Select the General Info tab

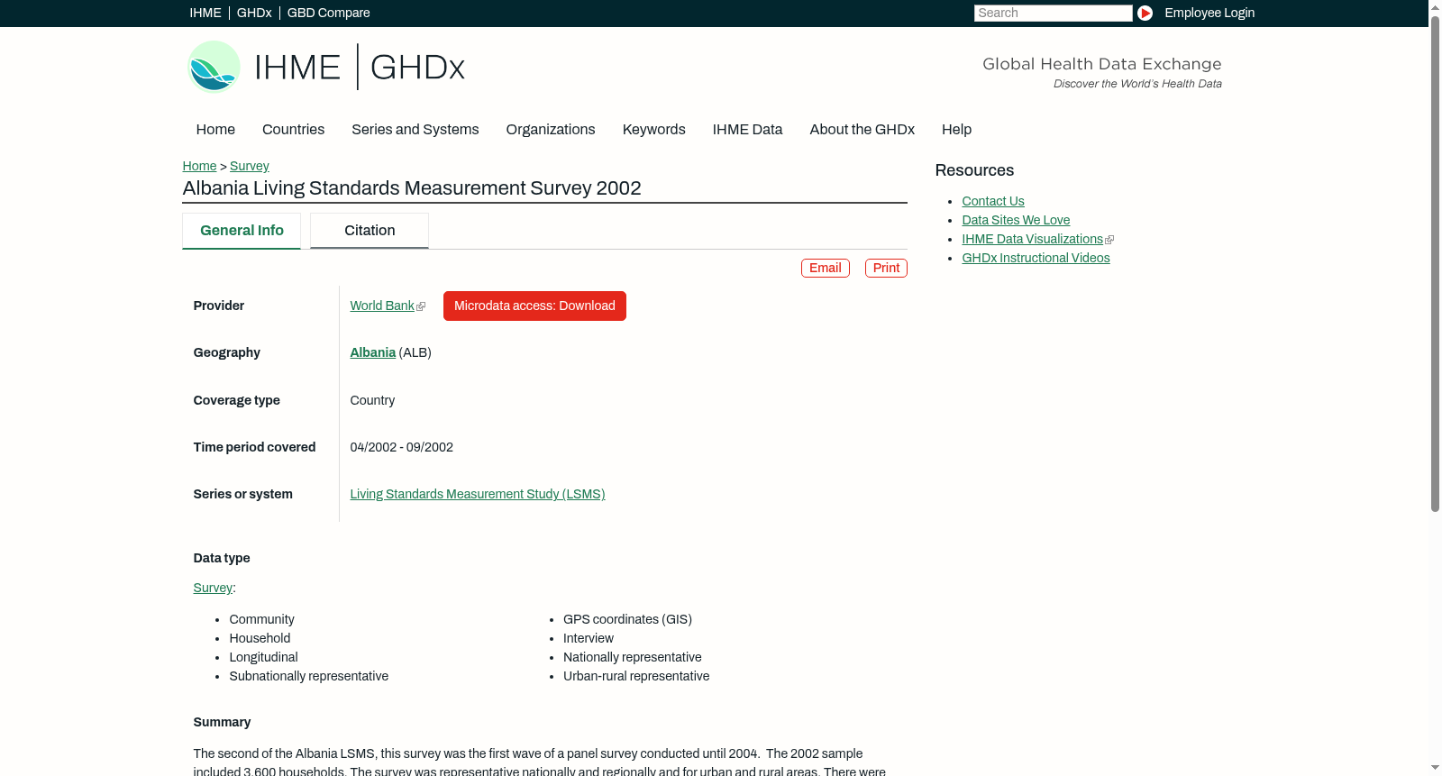[x=242, y=231]
